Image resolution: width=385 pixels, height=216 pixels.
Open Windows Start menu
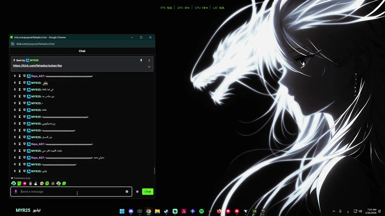coord(122,211)
